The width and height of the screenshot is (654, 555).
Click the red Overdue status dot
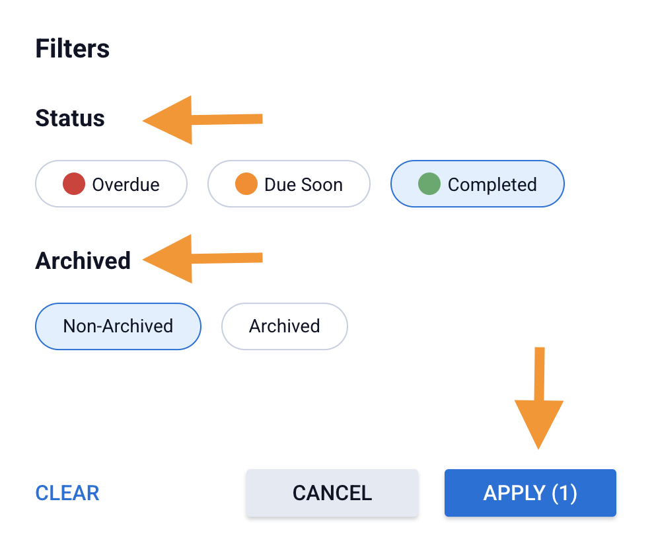pos(74,184)
